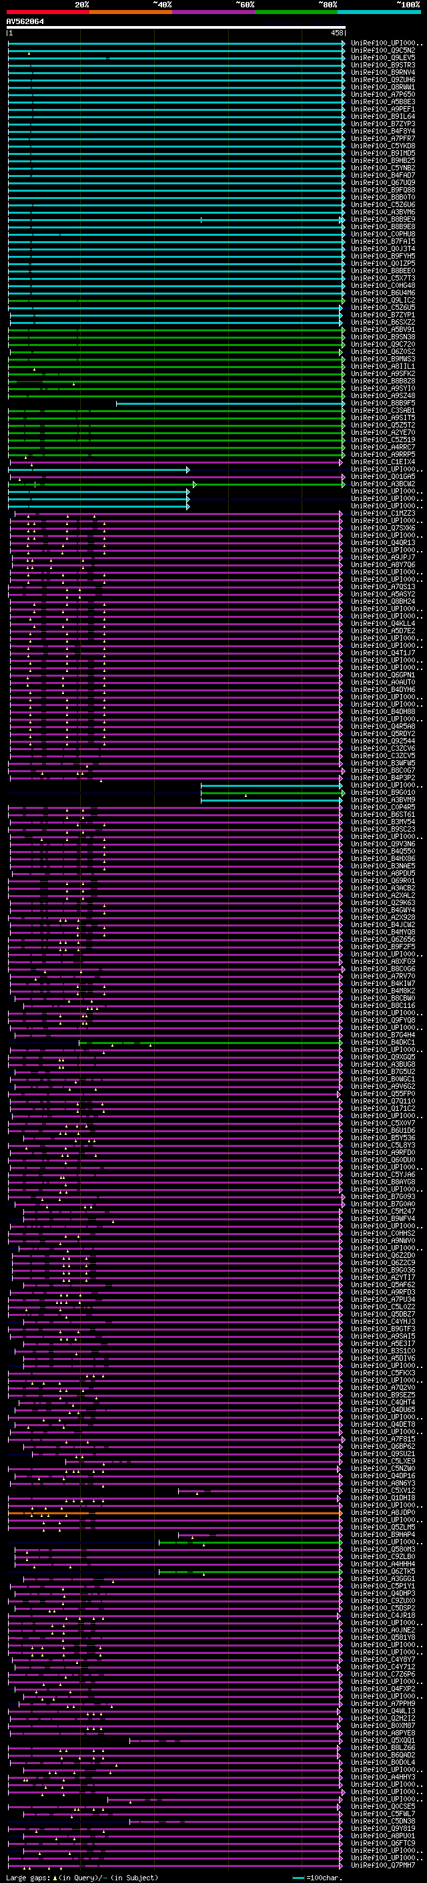This screenshot has height=1883, width=427.
Task: Select the UniRef100_Q0J3T4 label
Action: pyautogui.click(x=382, y=248)
